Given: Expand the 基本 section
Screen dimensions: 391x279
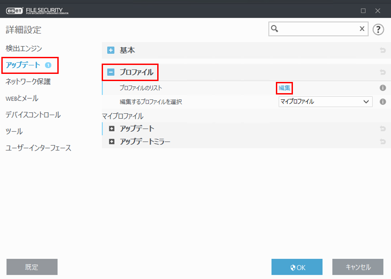Looking at the screenshot, I should coord(111,51).
